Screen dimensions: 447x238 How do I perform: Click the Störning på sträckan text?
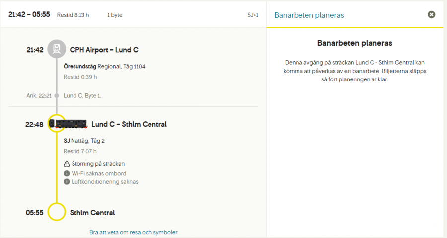[x=98, y=164]
